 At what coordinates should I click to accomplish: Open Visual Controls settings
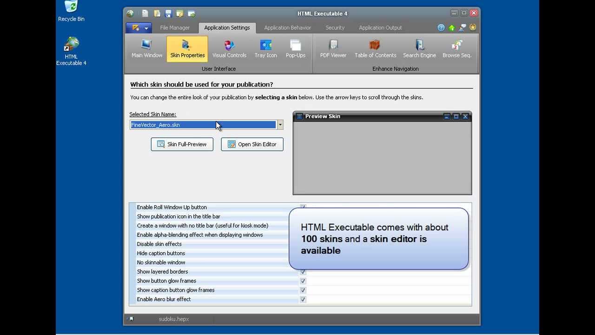pyautogui.click(x=229, y=49)
